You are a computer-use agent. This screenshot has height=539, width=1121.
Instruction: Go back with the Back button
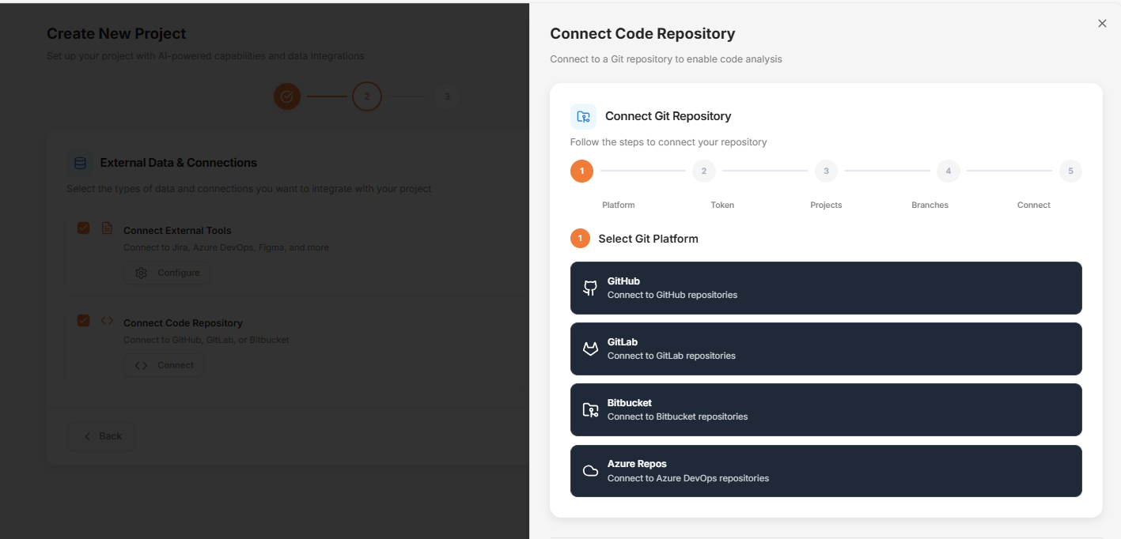point(101,436)
